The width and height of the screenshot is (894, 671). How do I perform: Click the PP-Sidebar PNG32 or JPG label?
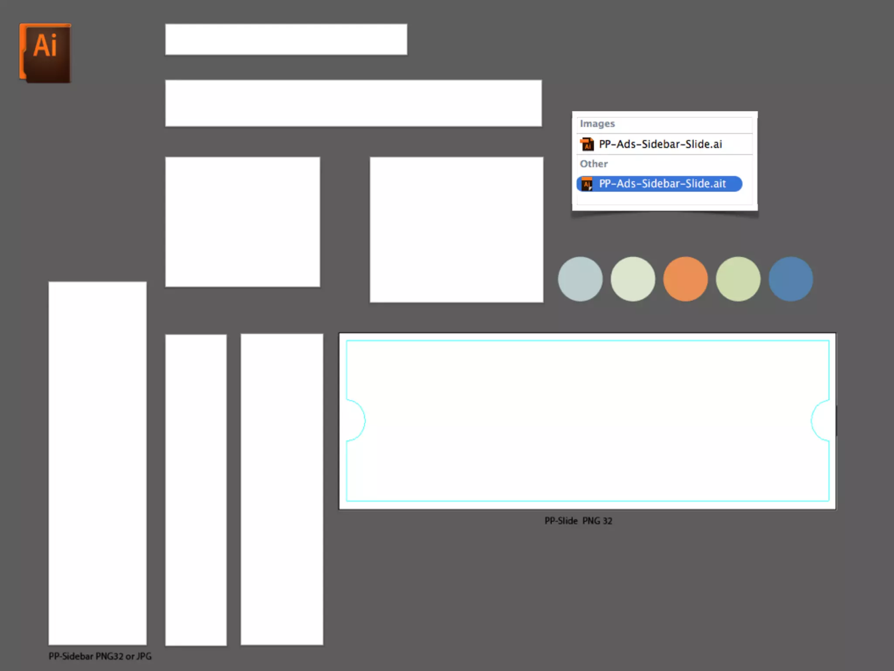(x=100, y=656)
